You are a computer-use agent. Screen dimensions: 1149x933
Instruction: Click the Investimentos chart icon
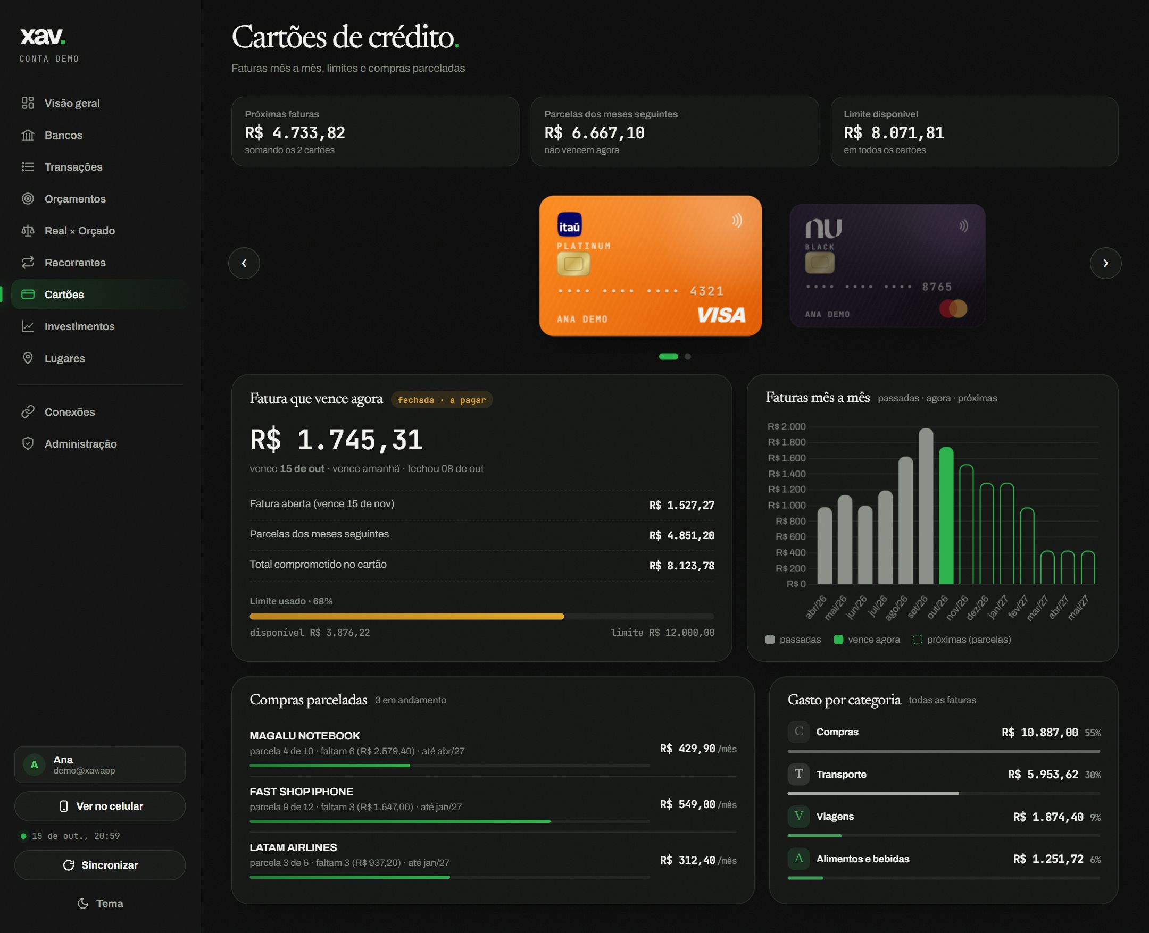point(28,326)
